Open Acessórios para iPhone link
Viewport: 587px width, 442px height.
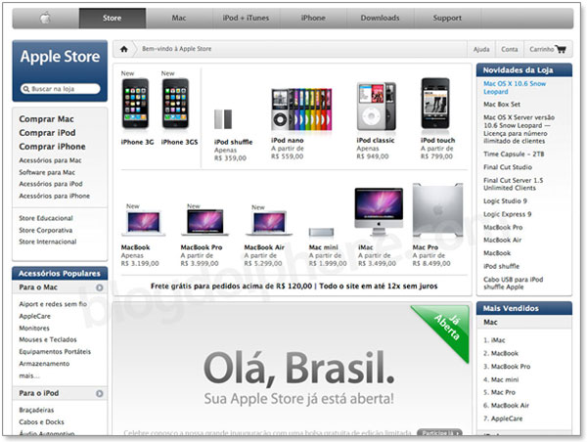(x=55, y=196)
